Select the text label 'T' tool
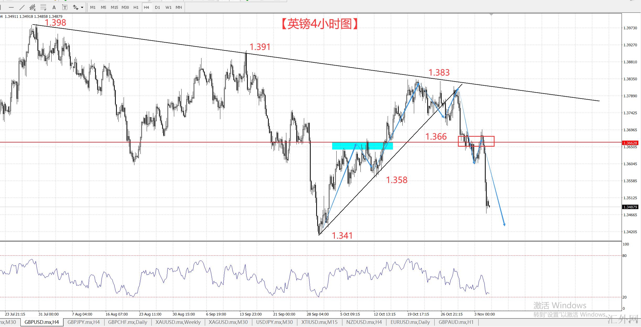This screenshot has height=327, width=641. tap(65, 8)
